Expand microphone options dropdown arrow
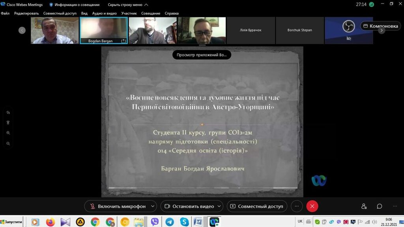 pos(153,206)
